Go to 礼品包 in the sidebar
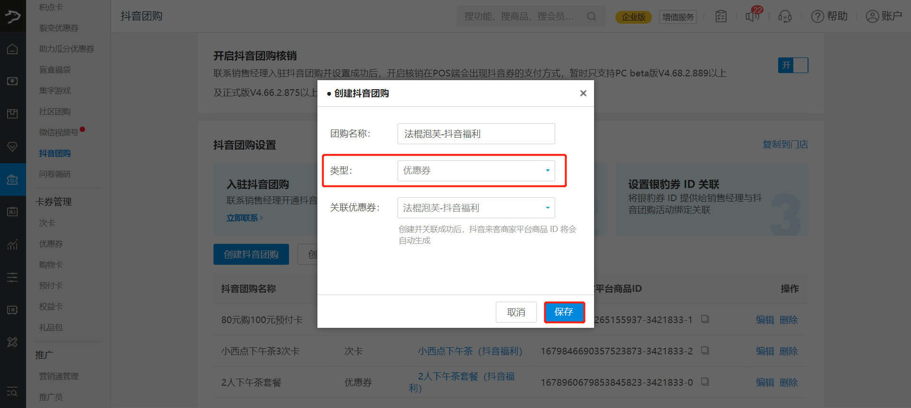Viewport: 911px width, 408px height. click(51, 328)
